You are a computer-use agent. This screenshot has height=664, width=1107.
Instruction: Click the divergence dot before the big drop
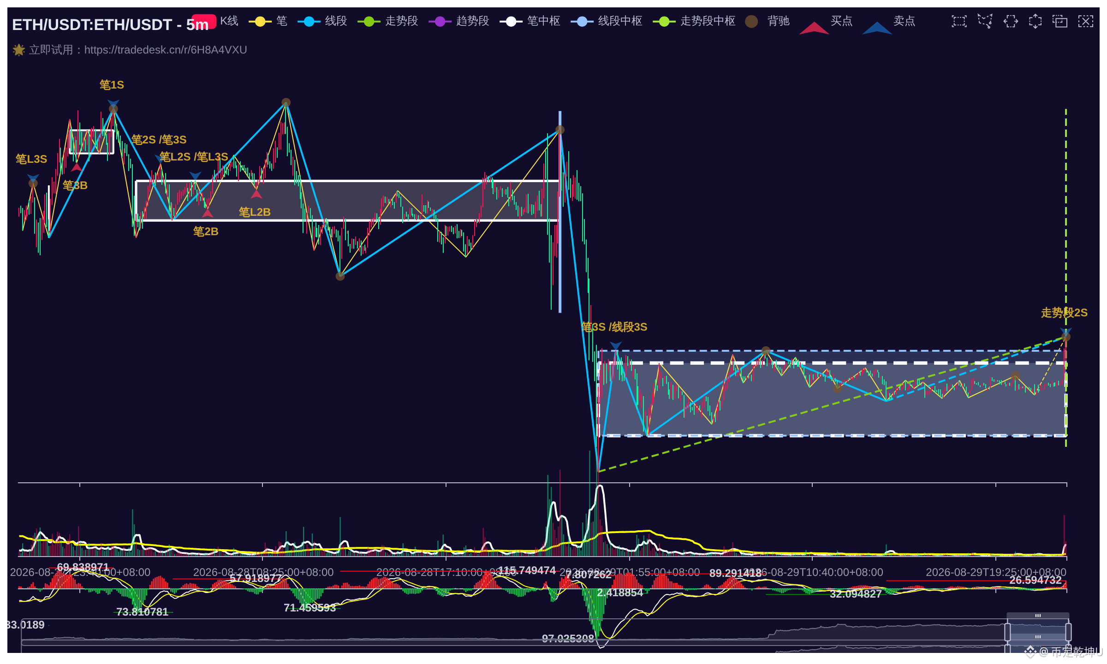coord(560,130)
